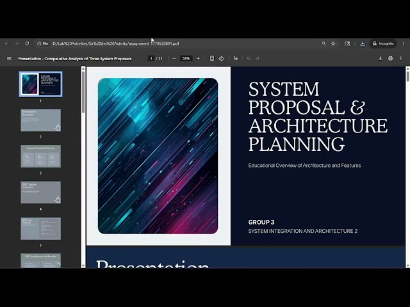410x307 pixels.
Task: Open the Google Lens search icon
Action: (x=347, y=43)
